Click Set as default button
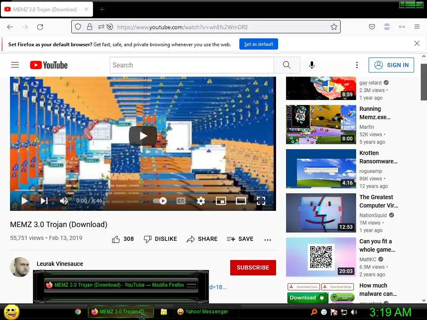The image size is (427, 320). click(259, 44)
